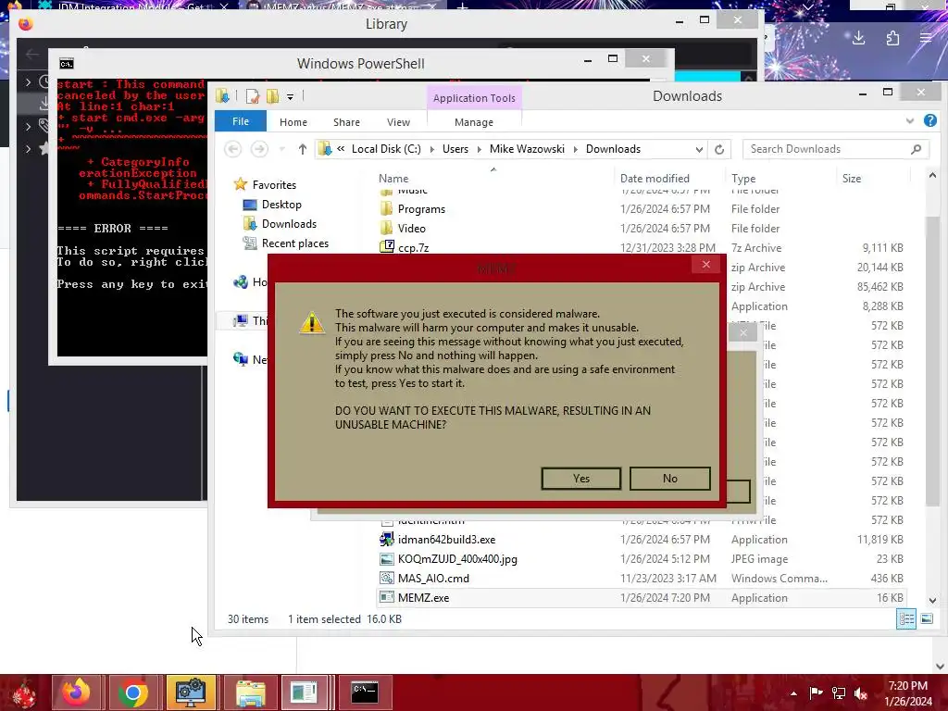Sort files by the Type column header
The width and height of the screenshot is (948, 711).
pos(743,179)
